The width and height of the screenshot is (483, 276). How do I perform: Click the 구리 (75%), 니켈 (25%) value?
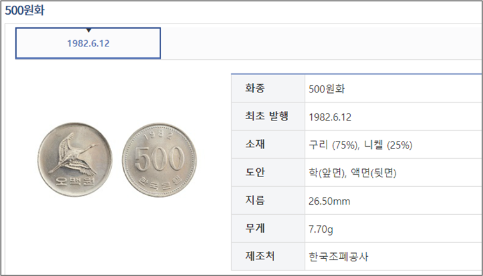point(360,145)
